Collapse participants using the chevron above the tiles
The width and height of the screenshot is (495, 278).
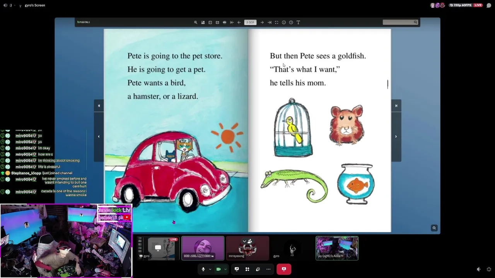pos(244,242)
